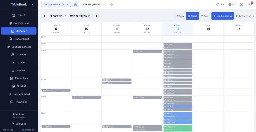Viewport: 256px width, 132px height.
Task: Select the Kolmap. 11 day header
Action: tap(117, 29)
